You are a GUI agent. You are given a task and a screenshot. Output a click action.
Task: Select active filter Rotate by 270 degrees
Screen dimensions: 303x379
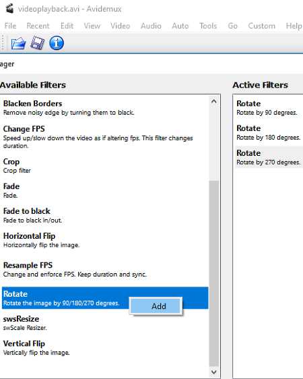[269, 157]
